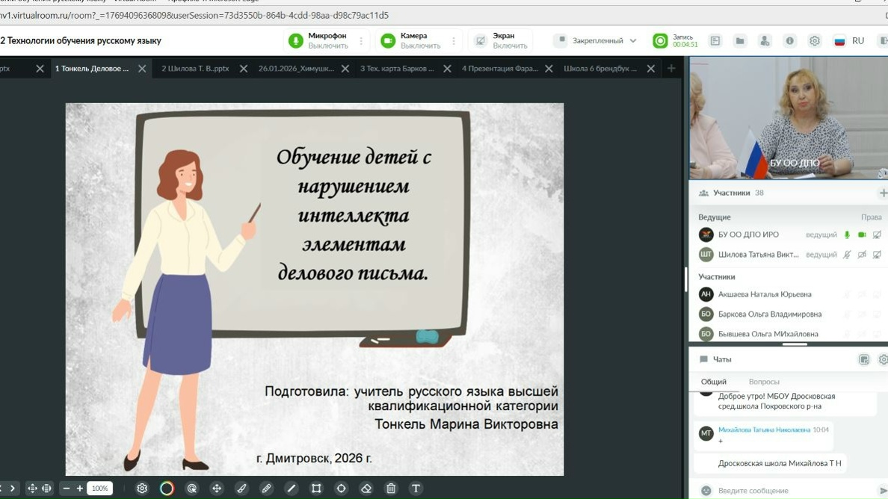Select the text tool (T) icon
The height and width of the screenshot is (499, 888).
(416, 489)
